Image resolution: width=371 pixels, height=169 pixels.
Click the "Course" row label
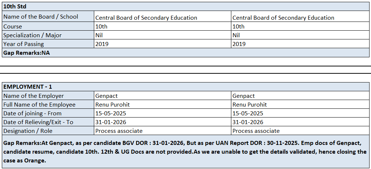pos(13,27)
